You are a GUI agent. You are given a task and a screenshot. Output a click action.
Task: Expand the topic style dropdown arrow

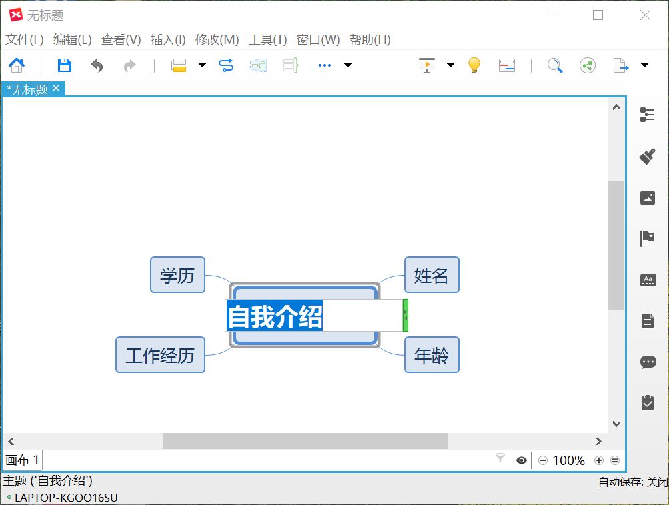click(201, 65)
